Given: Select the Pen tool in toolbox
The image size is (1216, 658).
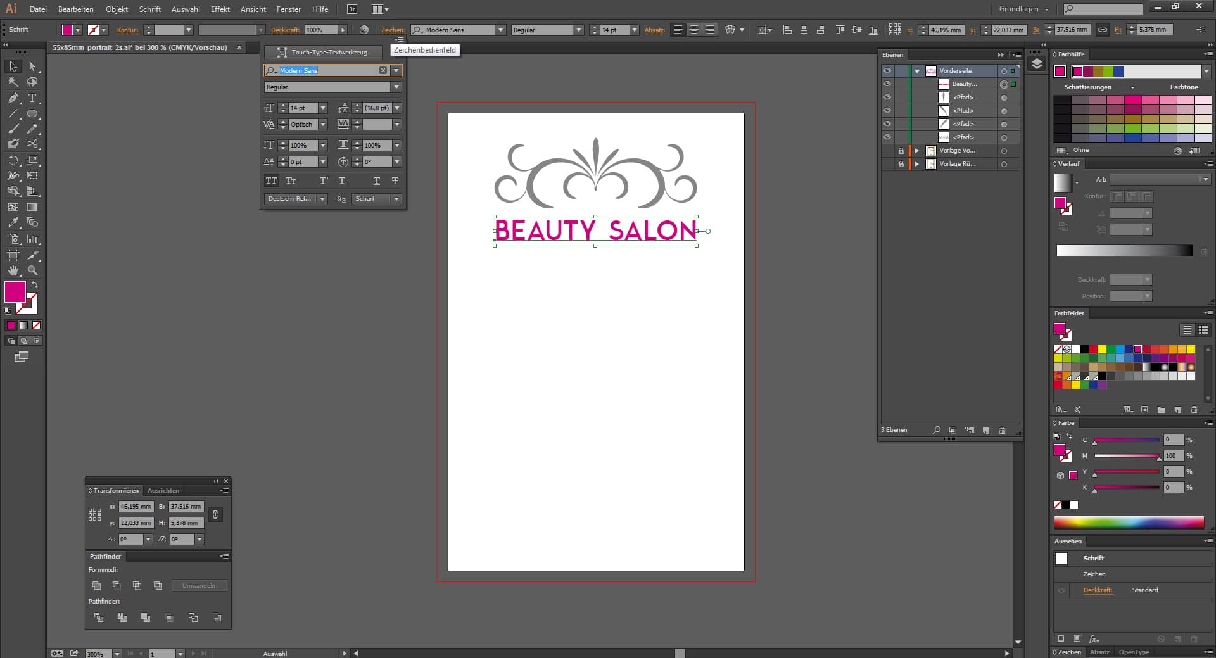Looking at the screenshot, I should coord(13,98).
